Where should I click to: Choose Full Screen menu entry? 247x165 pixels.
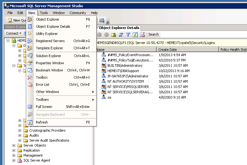pos(61,107)
